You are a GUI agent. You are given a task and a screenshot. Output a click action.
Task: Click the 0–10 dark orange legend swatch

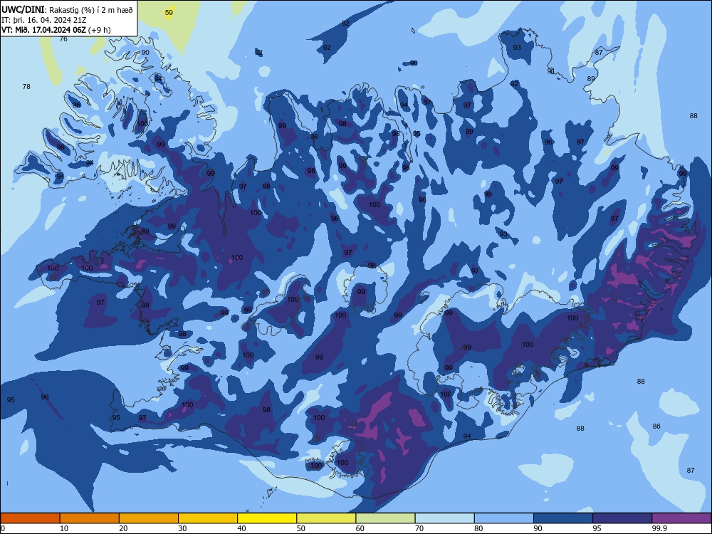[x=30, y=518]
